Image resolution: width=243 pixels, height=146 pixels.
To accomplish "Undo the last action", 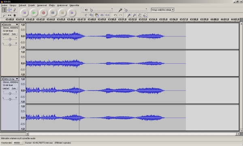I will tap(115, 15).
